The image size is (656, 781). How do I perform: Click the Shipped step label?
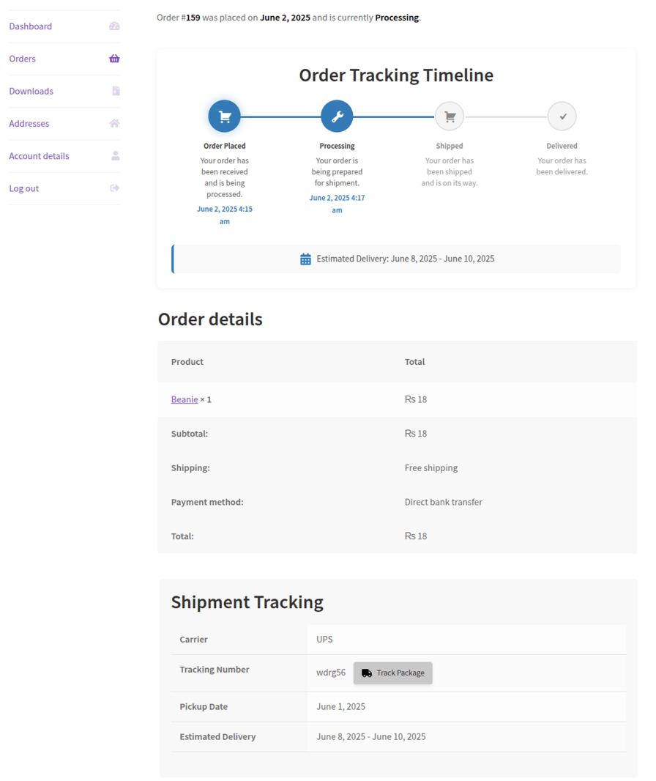click(450, 146)
